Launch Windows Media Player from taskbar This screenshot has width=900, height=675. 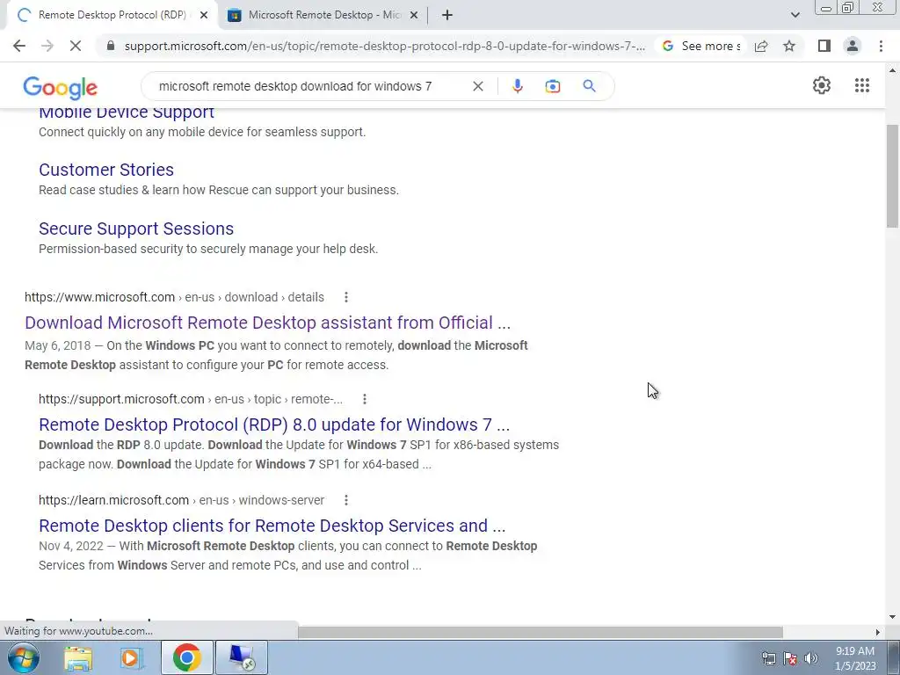point(132,658)
